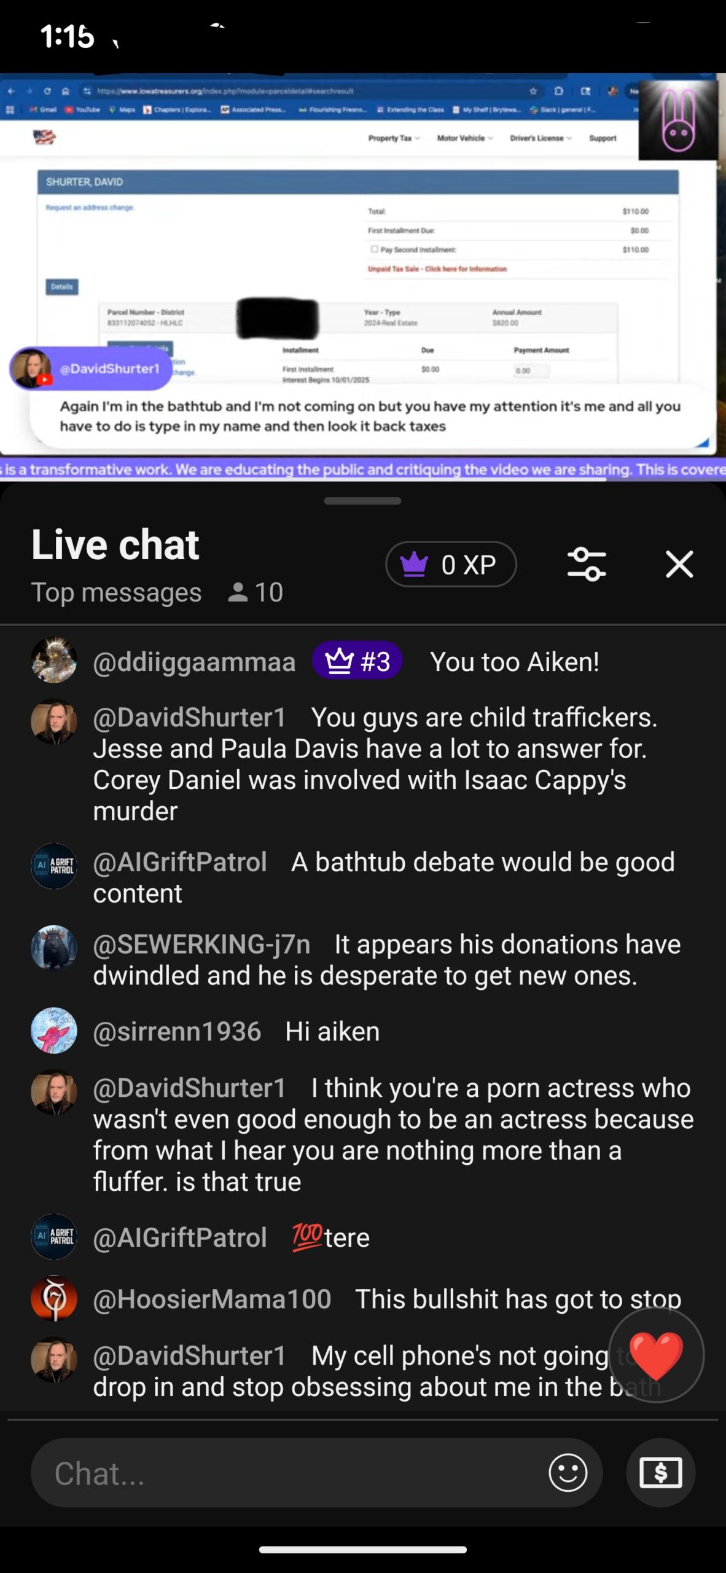Tap the chat panel drag handle

pyautogui.click(x=362, y=501)
